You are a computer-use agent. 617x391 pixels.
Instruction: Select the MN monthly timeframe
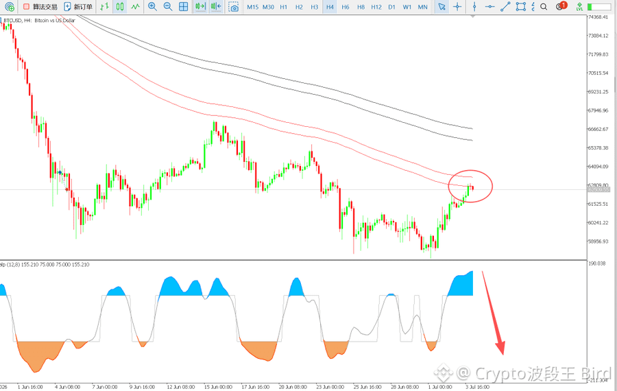[x=422, y=7]
